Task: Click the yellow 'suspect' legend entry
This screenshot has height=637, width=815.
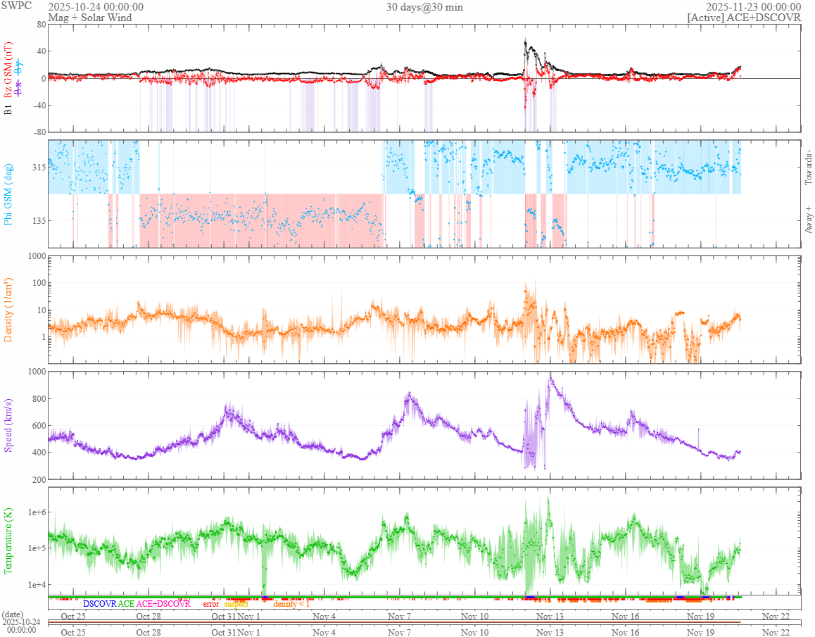Action: click(x=236, y=604)
